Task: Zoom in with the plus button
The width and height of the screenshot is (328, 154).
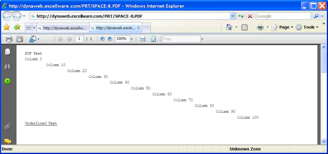Action: pos(110,39)
